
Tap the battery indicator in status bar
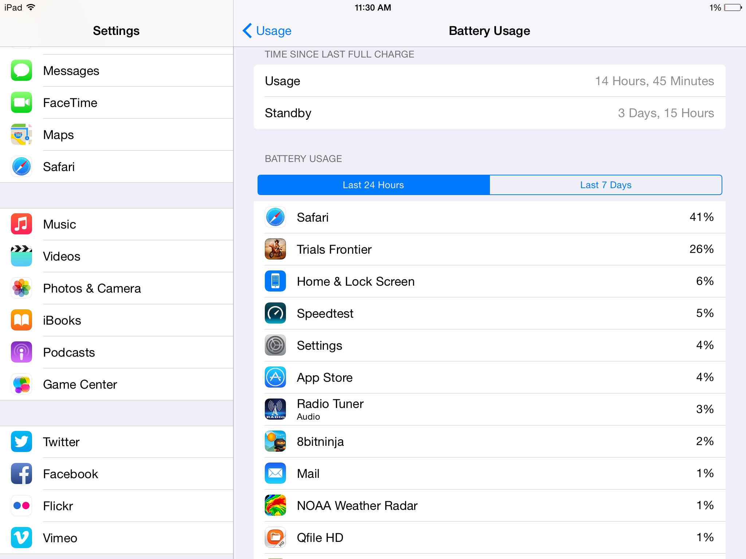733,7
